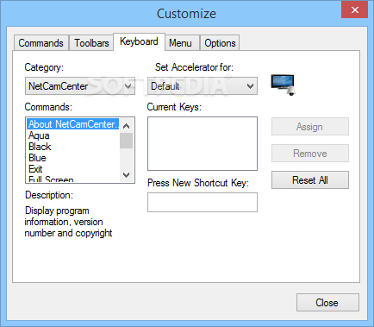
Task: Select About NetCamCenter in Commands list
Action: pyautogui.click(x=73, y=124)
